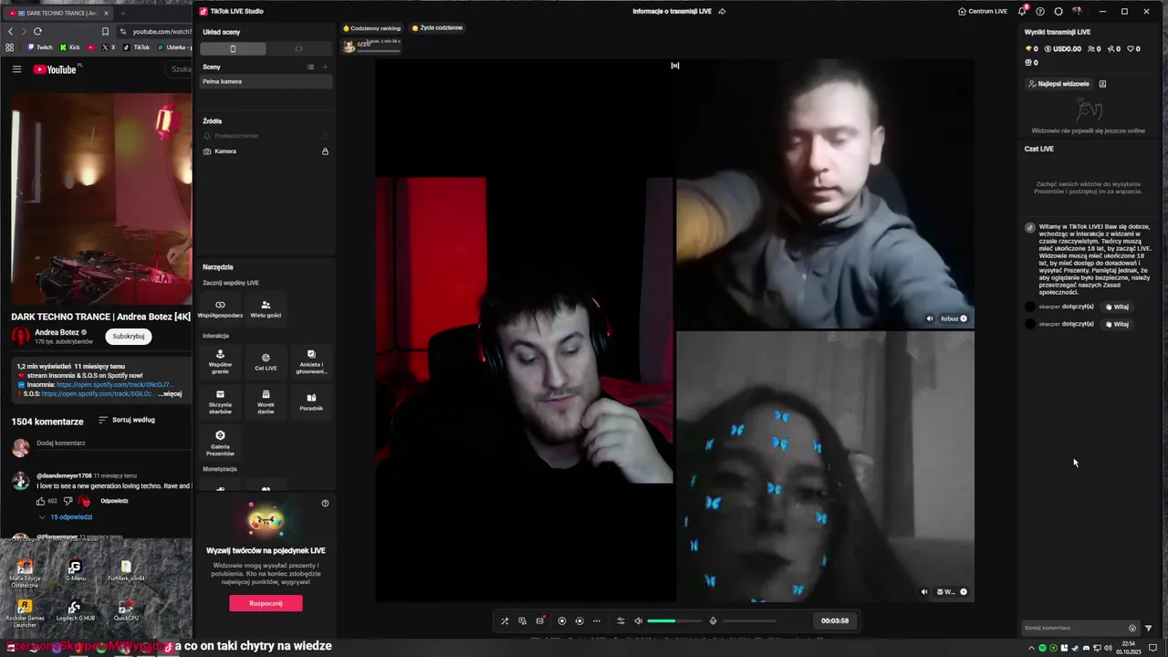Click the first Witaj greeting button

coord(1118,307)
